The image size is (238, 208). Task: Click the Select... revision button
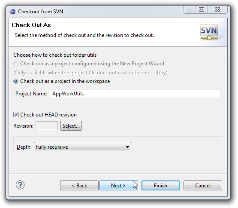tap(71, 126)
